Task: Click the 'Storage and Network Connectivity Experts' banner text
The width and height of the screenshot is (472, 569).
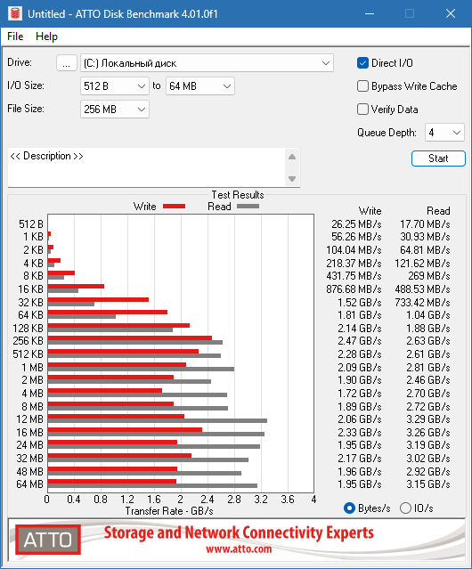Action: click(239, 532)
